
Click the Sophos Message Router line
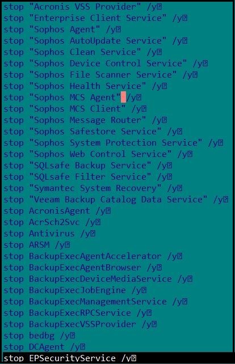click(85, 120)
